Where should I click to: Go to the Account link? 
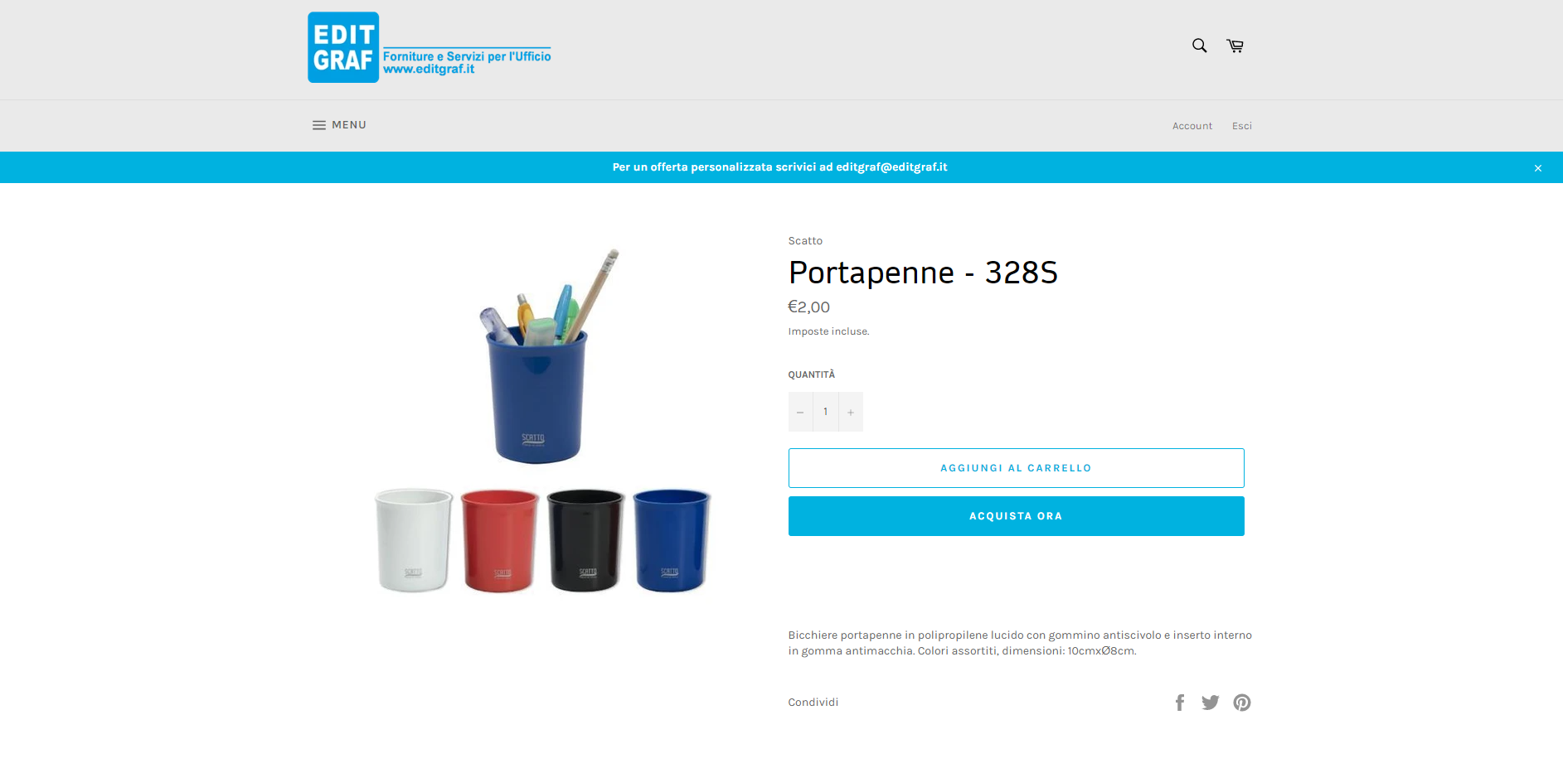click(1192, 126)
